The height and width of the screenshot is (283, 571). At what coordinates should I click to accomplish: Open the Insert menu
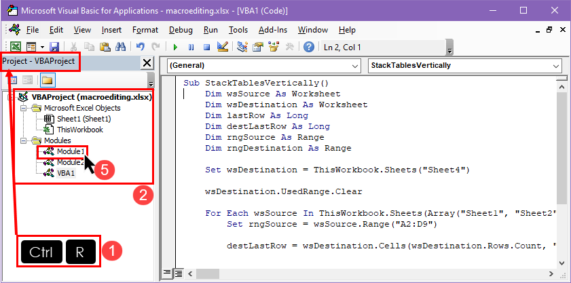tap(111, 30)
